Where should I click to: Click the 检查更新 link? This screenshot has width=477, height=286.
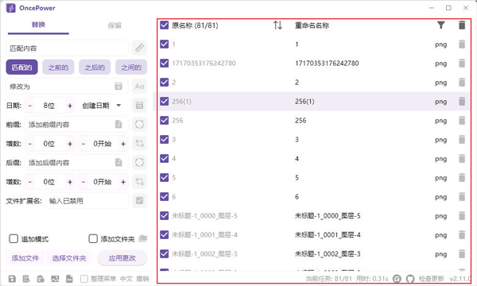pyautogui.click(x=432, y=279)
